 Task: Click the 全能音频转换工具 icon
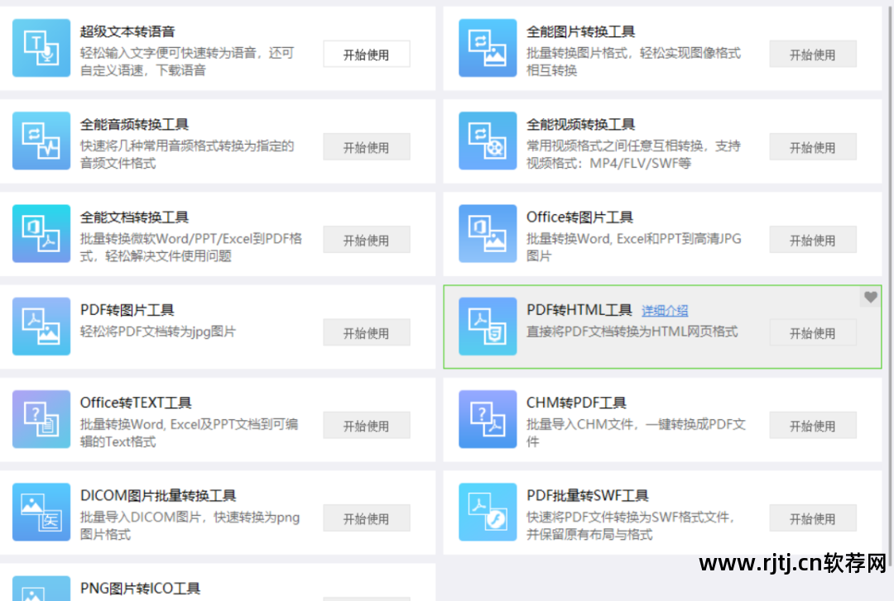[41, 141]
